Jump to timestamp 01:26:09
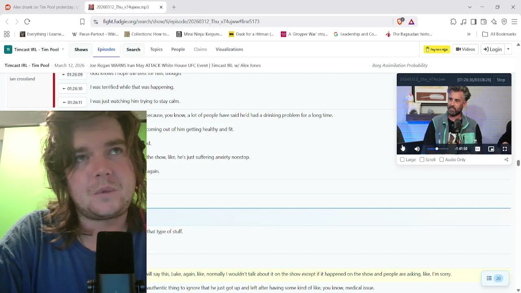The width and height of the screenshot is (521, 293). pos(72,75)
